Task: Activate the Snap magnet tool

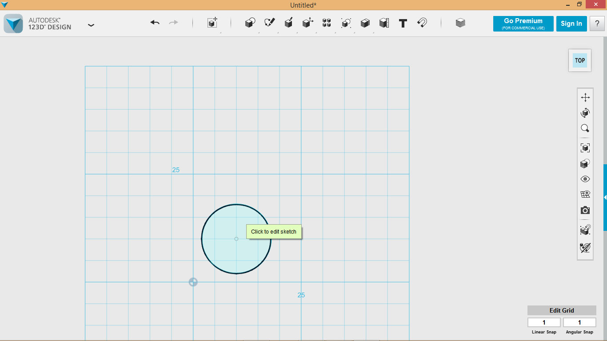Action: [x=422, y=23]
